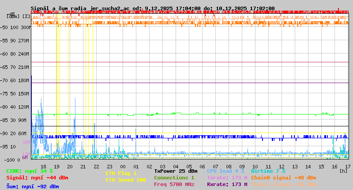
Task: Click the 'Airtime 7 %' legend label
Action: point(268,171)
